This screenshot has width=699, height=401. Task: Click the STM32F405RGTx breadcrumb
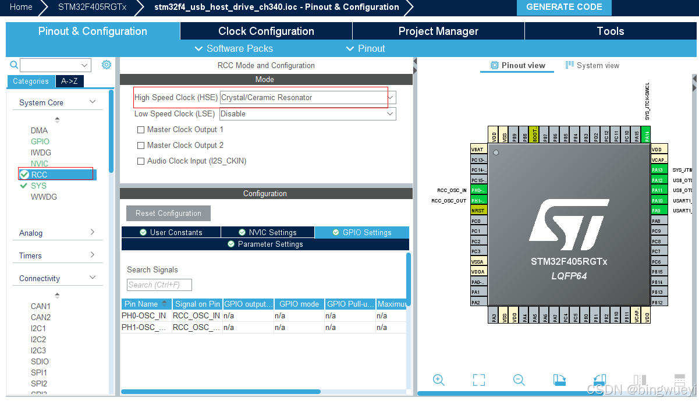pos(93,7)
